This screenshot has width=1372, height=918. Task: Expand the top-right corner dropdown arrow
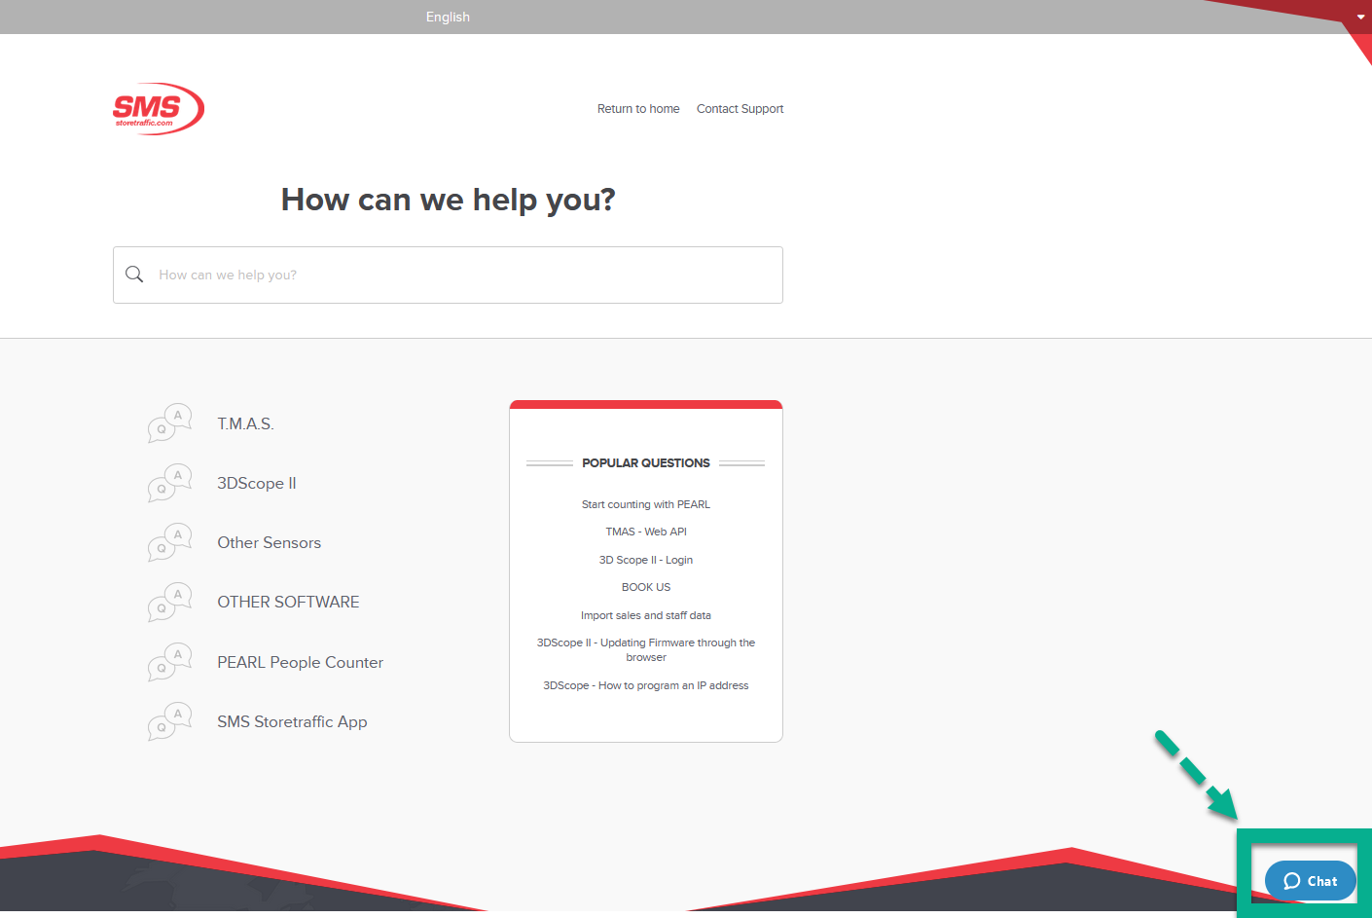[1360, 17]
